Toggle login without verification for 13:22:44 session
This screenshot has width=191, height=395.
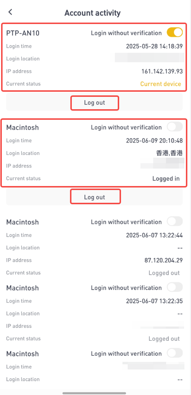tap(175, 221)
